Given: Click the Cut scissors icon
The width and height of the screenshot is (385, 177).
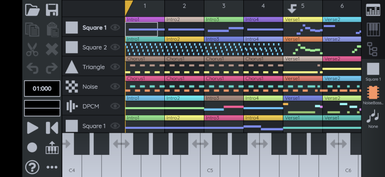Looking at the screenshot, I should click(33, 49).
